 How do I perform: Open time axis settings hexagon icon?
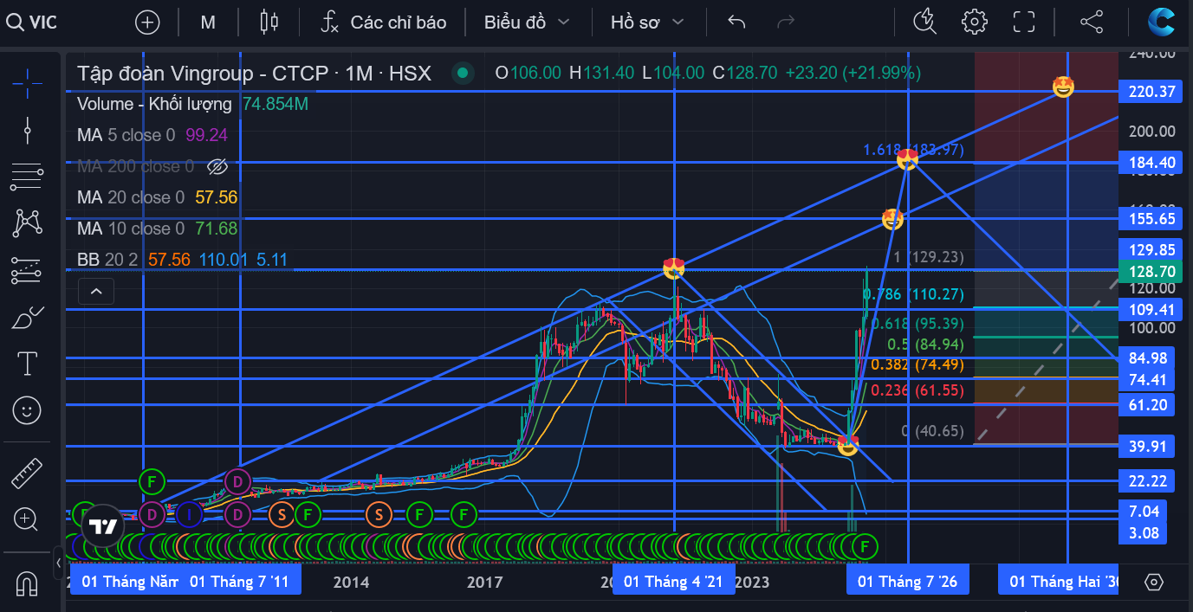1153,582
